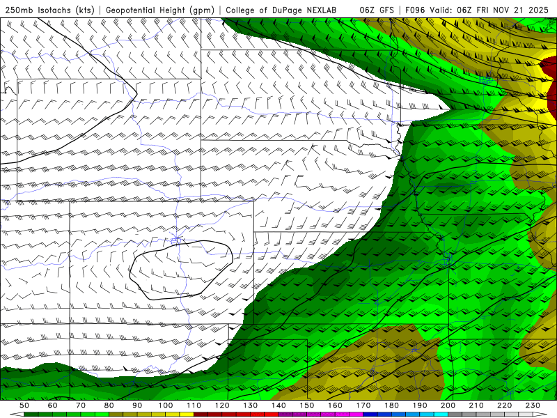
Task: Select the dark maroon swatch just after 110
Action: 201,414
